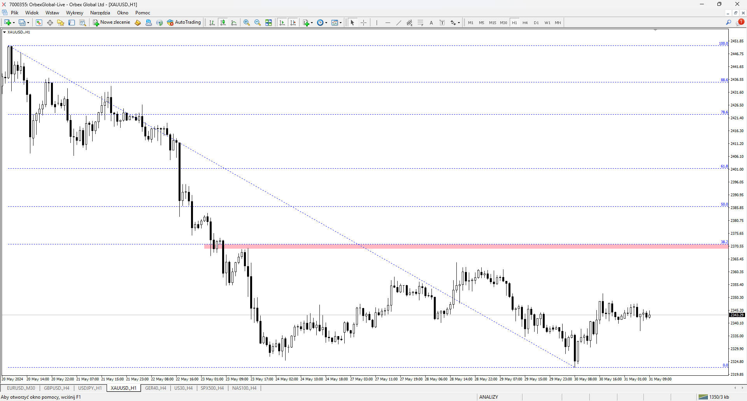
Task: Select the Fibonacci retracement tool
Action: tap(420, 23)
